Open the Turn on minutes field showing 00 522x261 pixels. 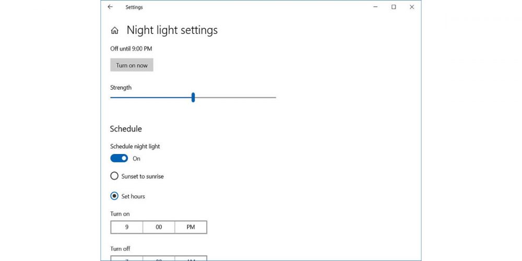tap(159, 227)
